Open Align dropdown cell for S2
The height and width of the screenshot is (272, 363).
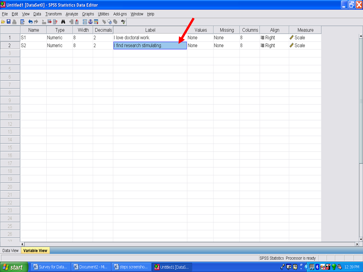point(274,46)
